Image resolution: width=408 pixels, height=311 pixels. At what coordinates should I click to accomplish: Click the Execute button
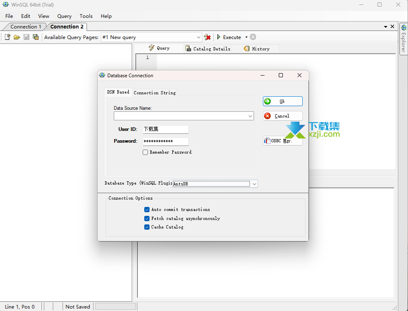pyautogui.click(x=229, y=37)
